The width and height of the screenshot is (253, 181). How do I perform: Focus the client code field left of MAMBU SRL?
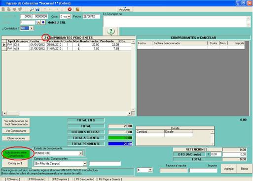[28, 22]
